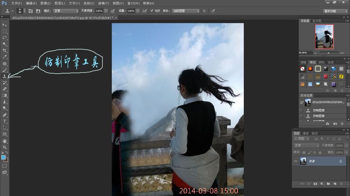Open the layer fill dropdown arrow
Image resolution: width=350 pixels, height=196 pixels.
tap(346, 152)
